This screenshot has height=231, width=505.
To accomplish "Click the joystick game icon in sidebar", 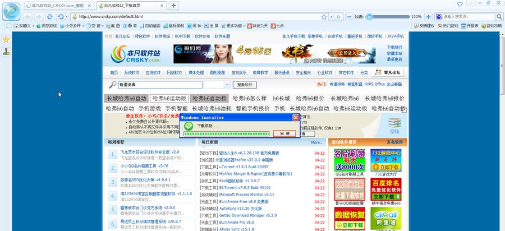I will [6, 52].
